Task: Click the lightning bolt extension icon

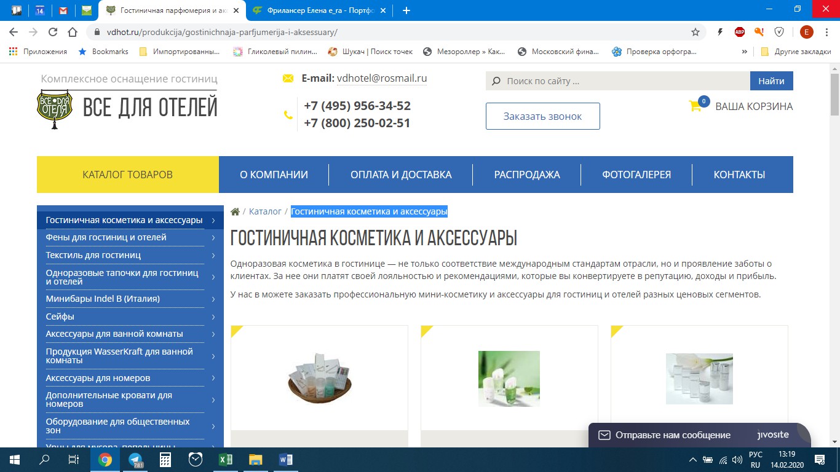Action: click(721, 32)
